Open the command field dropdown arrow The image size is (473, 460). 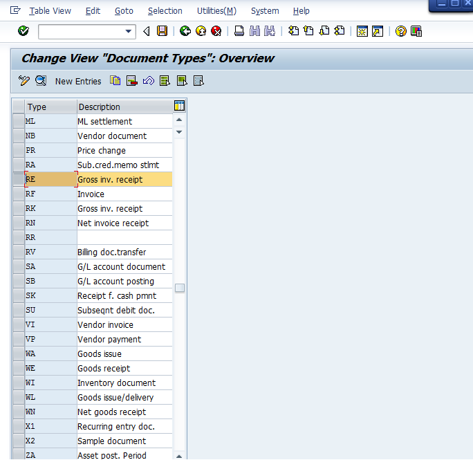[128, 31]
